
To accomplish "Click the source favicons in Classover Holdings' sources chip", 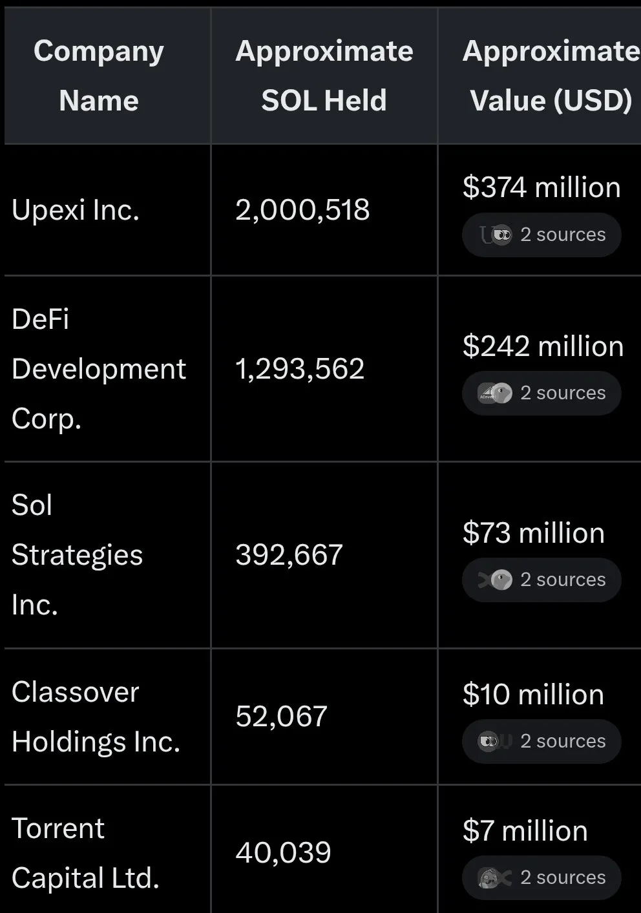I will [495, 741].
